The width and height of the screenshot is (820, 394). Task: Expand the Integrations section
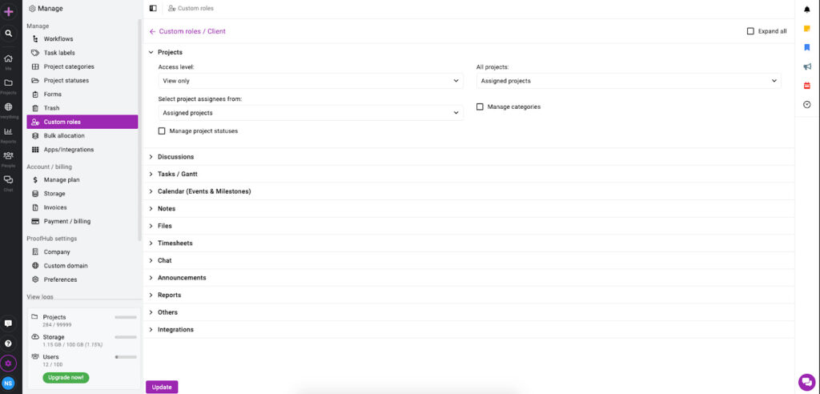coord(151,330)
